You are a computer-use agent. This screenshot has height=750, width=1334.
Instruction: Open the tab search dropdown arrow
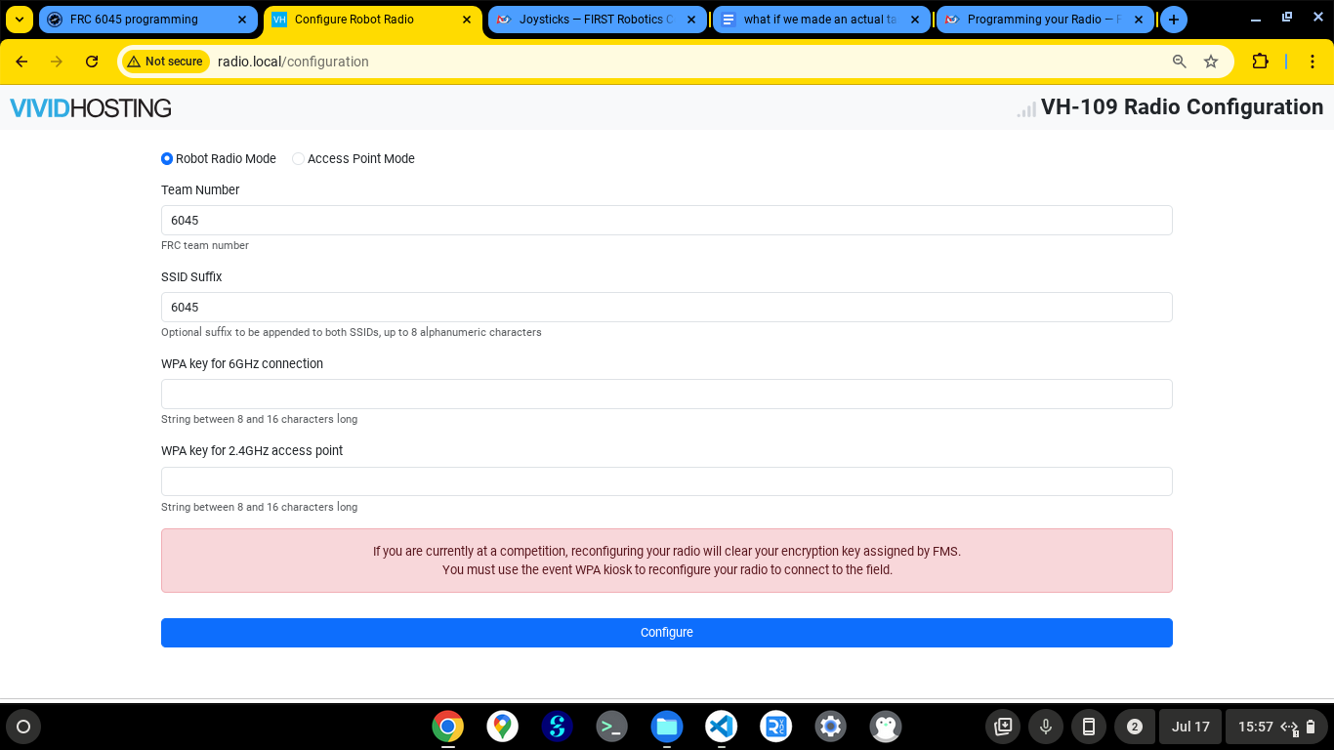(20, 20)
